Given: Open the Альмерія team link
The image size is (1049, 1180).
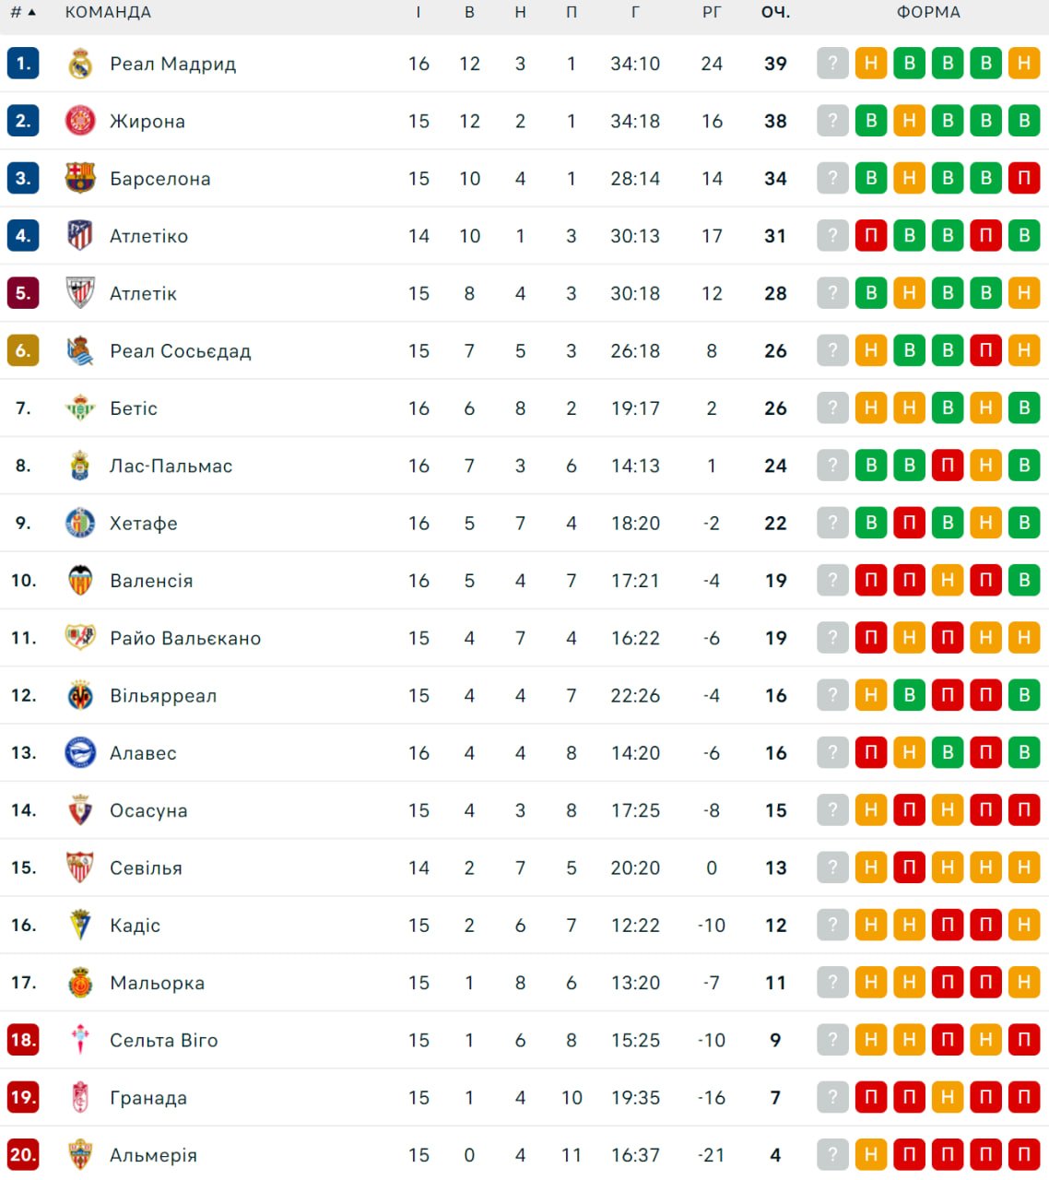Looking at the screenshot, I should coord(153,1155).
